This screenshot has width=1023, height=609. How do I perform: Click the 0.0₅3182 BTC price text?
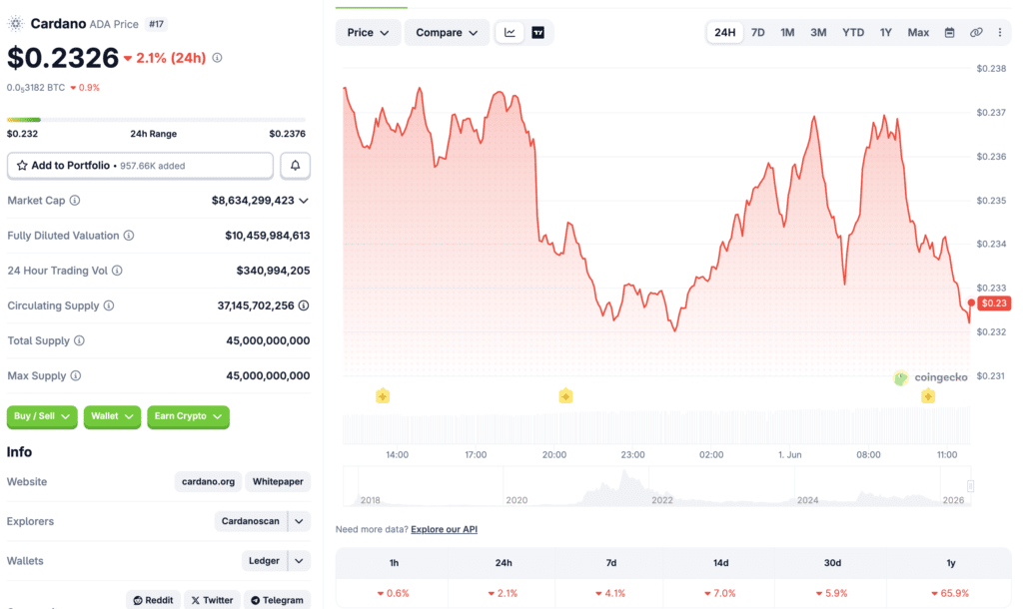point(36,88)
